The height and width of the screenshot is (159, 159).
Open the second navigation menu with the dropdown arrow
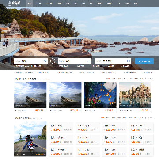coord(38,4)
